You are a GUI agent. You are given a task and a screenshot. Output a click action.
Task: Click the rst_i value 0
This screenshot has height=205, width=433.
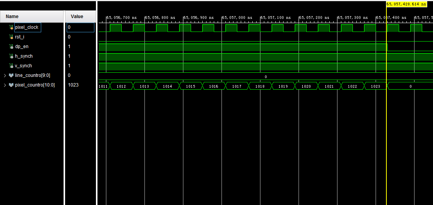tap(69, 37)
